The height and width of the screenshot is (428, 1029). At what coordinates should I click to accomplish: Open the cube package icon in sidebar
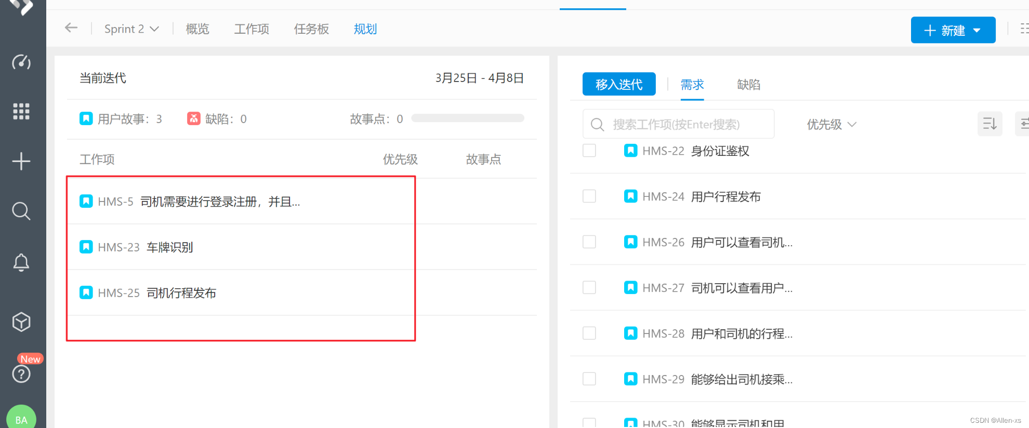(x=21, y=322)
